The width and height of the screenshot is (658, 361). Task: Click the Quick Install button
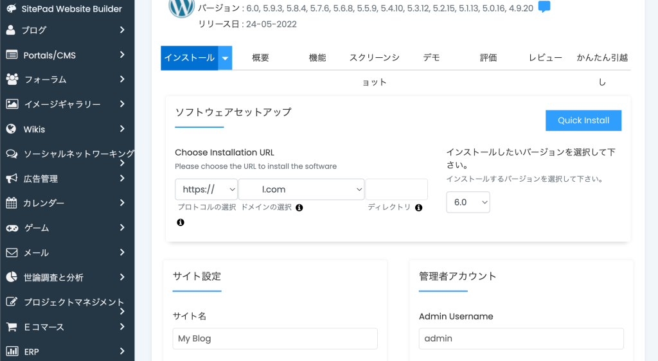(583, 120)
